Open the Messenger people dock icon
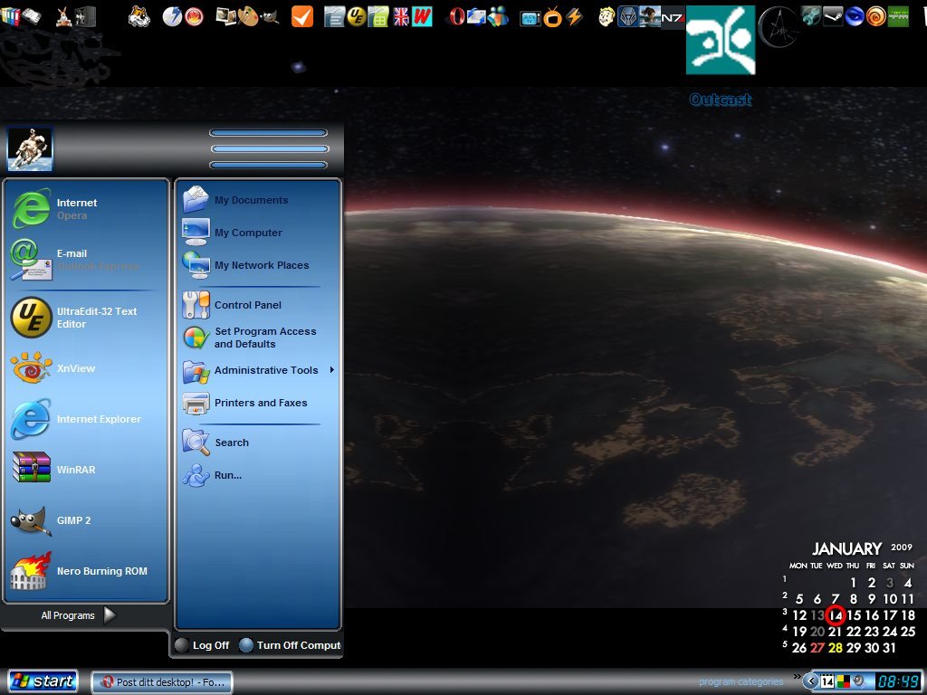The width and height of the screenshot is (927, 695). [499, 16]
